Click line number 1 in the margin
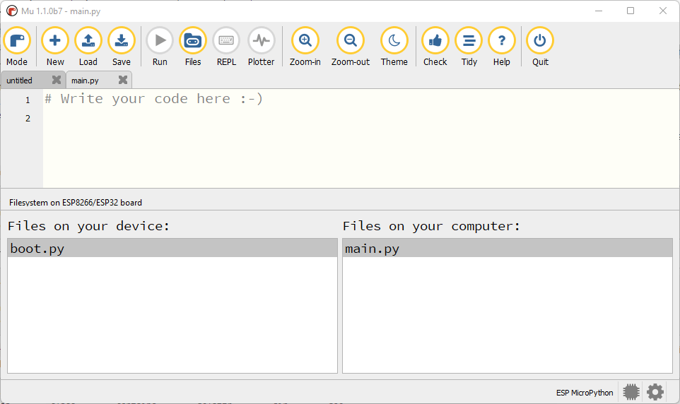The width and height of the screenshot is (680, 404). coord(28,100)
